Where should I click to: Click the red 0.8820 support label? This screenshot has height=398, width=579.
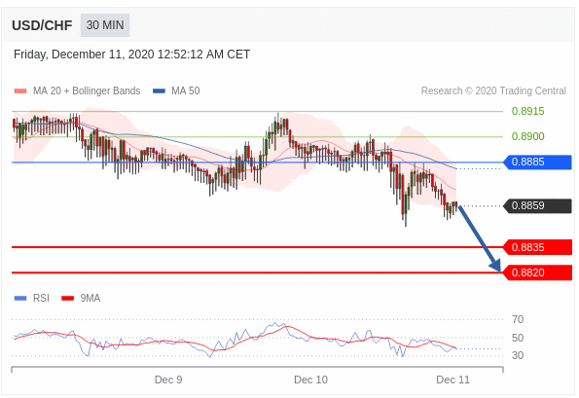point(537,272)
